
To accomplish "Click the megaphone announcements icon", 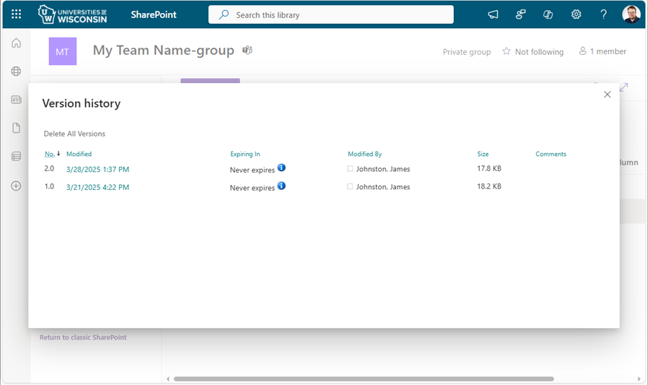I will tap(494, 14).
